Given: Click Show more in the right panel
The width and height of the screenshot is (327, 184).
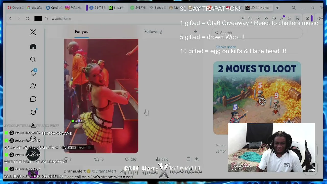Looking at the screenshot, I should (226, 47).
